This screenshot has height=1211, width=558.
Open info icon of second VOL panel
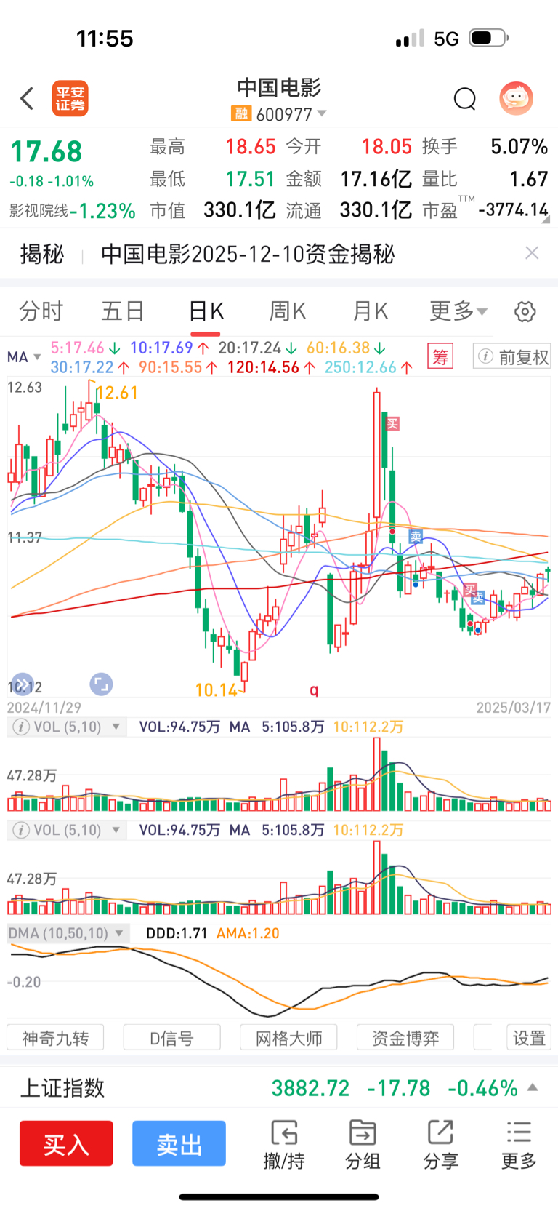point(22,830)
